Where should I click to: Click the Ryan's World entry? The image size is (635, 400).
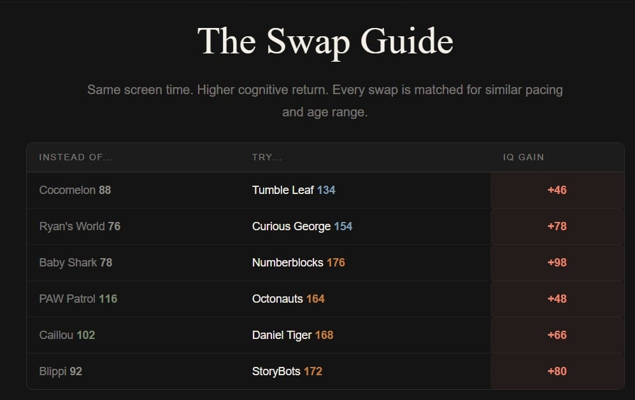click(72, 226)
